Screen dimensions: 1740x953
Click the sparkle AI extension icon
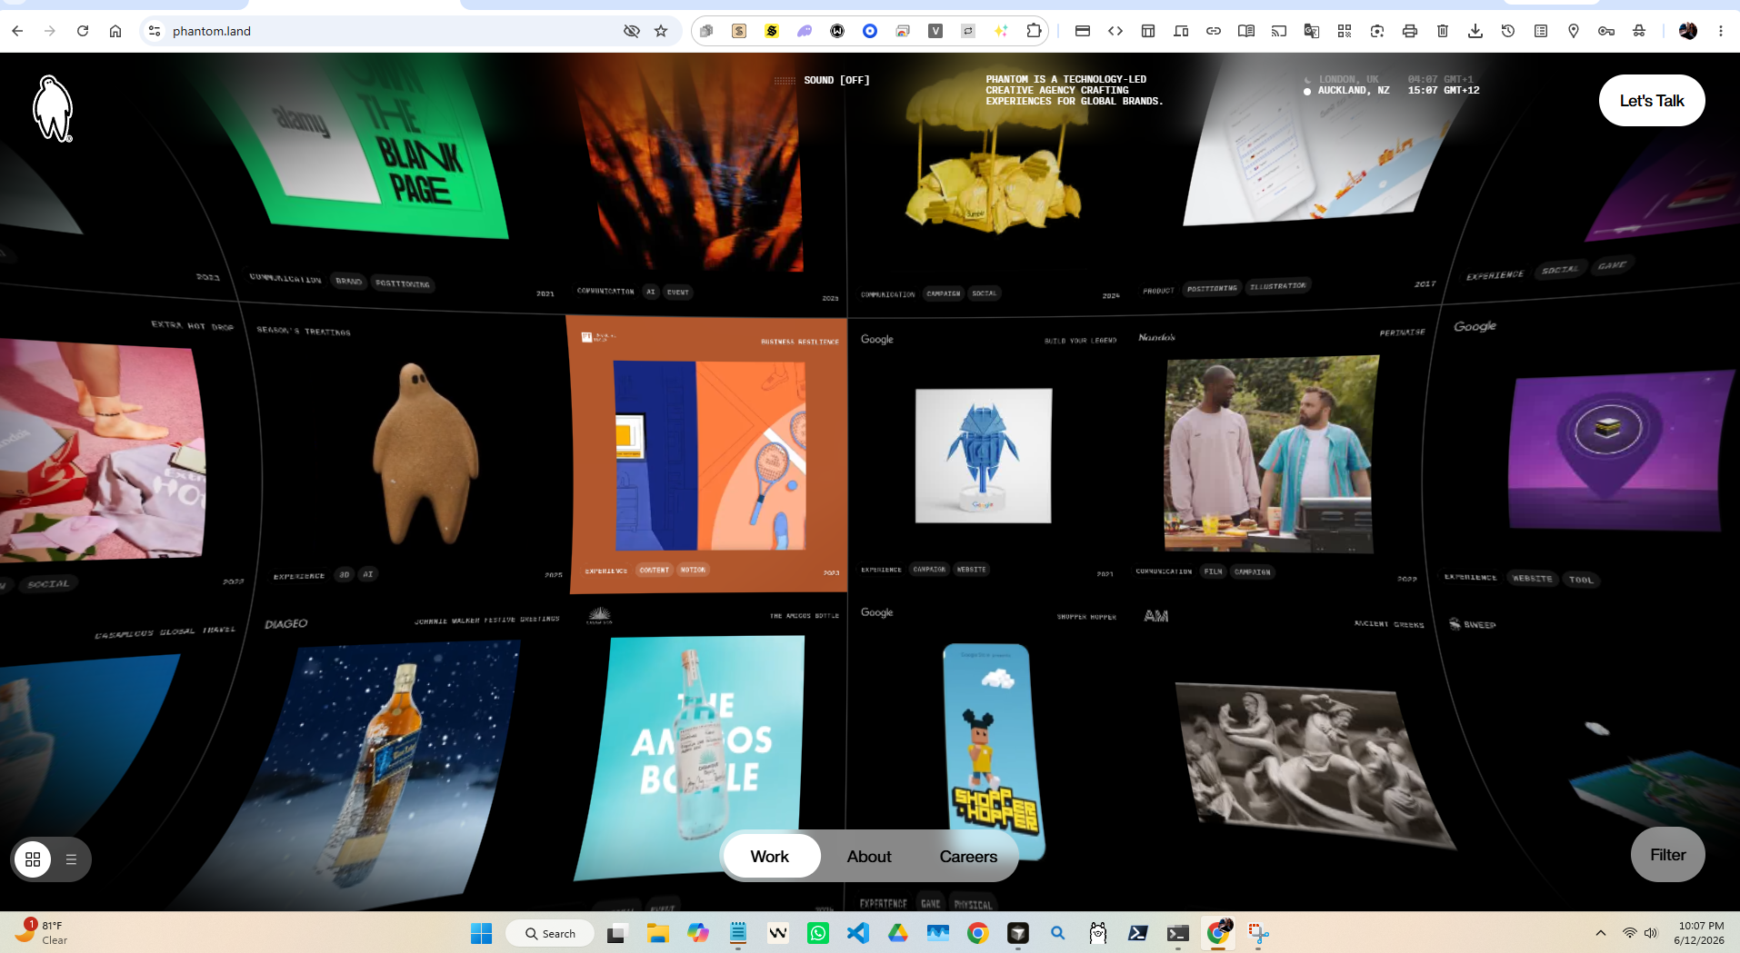(1001, 31)
